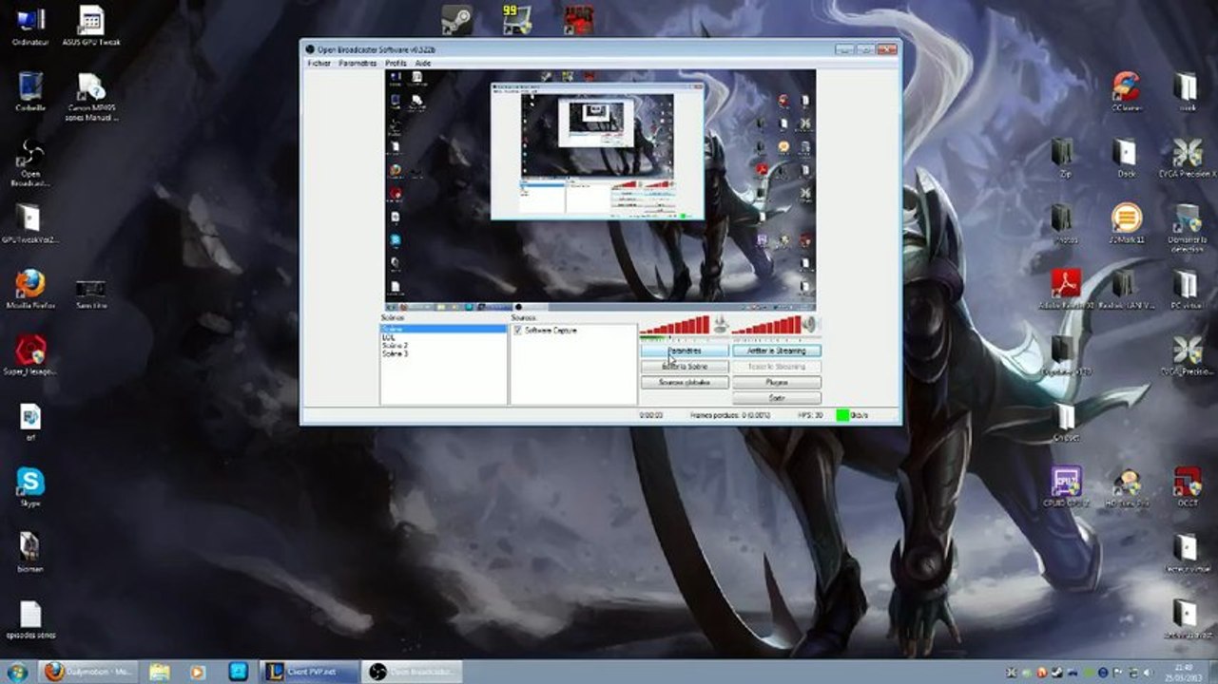Toggle the Software Capture source checkbox

pos(517,331)
